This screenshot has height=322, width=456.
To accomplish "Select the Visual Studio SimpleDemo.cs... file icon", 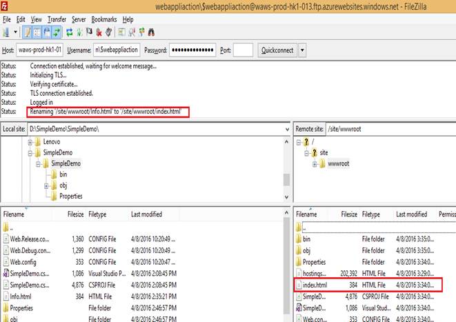I will point(6,274).
